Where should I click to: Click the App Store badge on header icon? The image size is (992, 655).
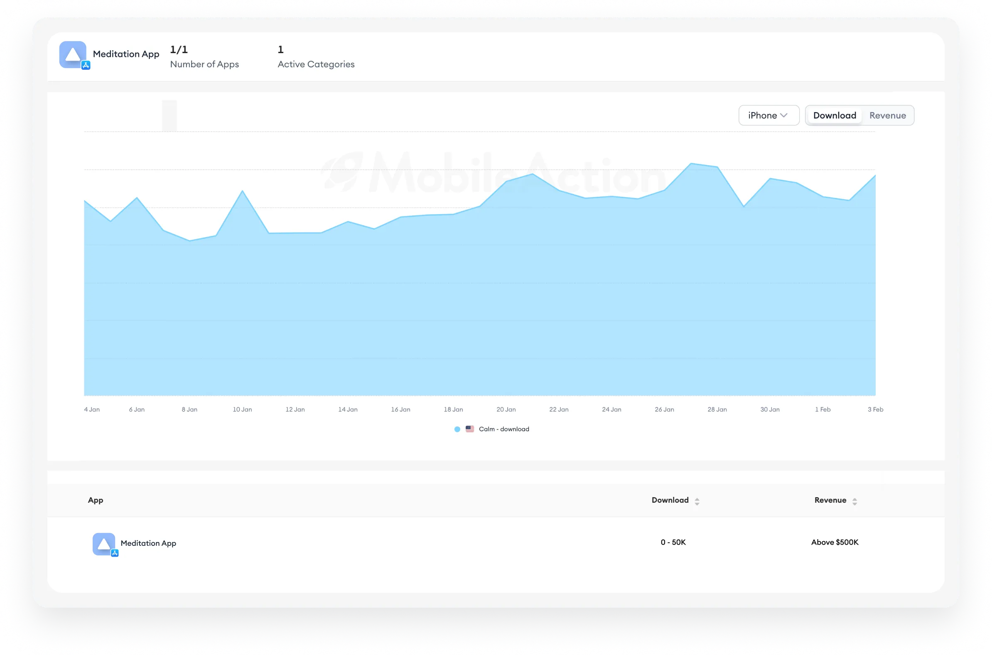86,65
